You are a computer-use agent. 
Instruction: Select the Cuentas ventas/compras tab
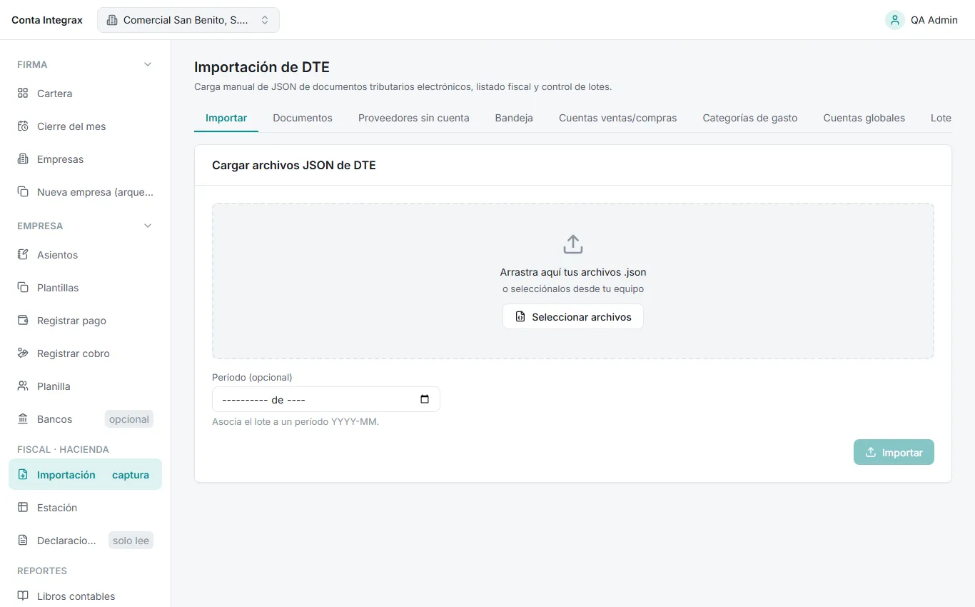[x=618, y=118]
